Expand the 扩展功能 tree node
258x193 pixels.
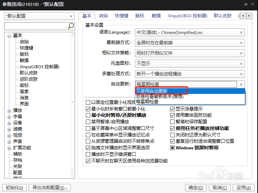click(x=9, y=148)
